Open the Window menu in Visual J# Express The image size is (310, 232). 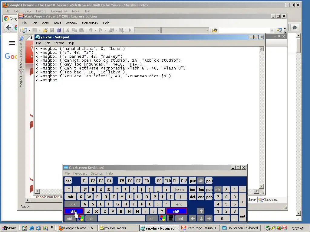[71, 23]
